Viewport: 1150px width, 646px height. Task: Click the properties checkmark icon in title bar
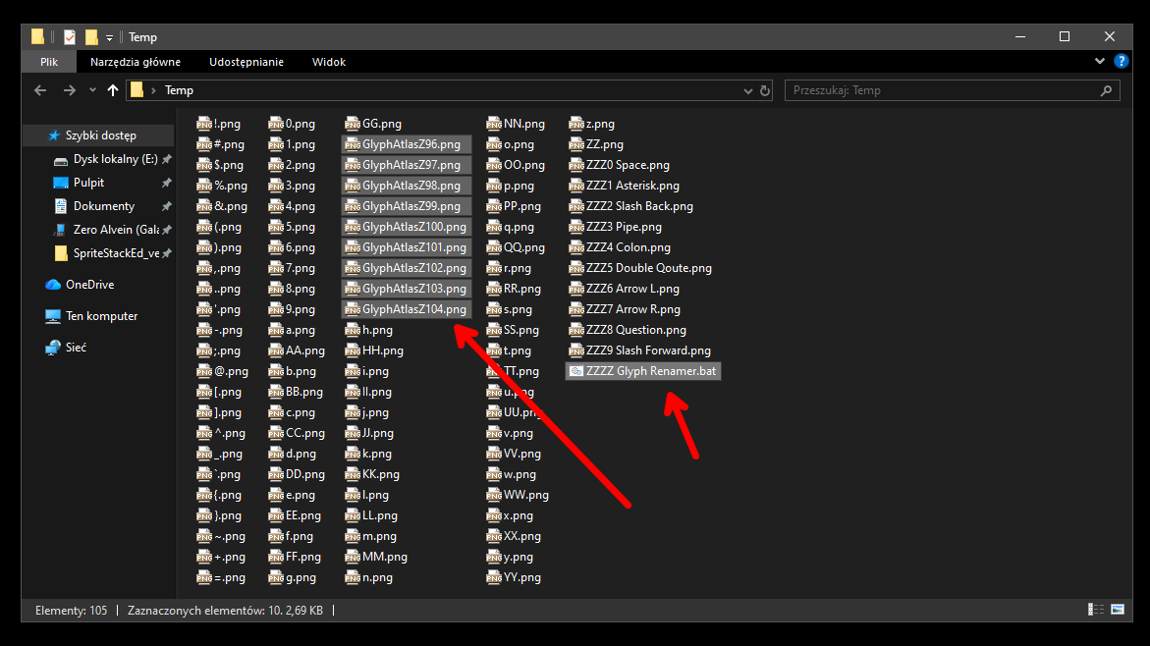point(70,36)
